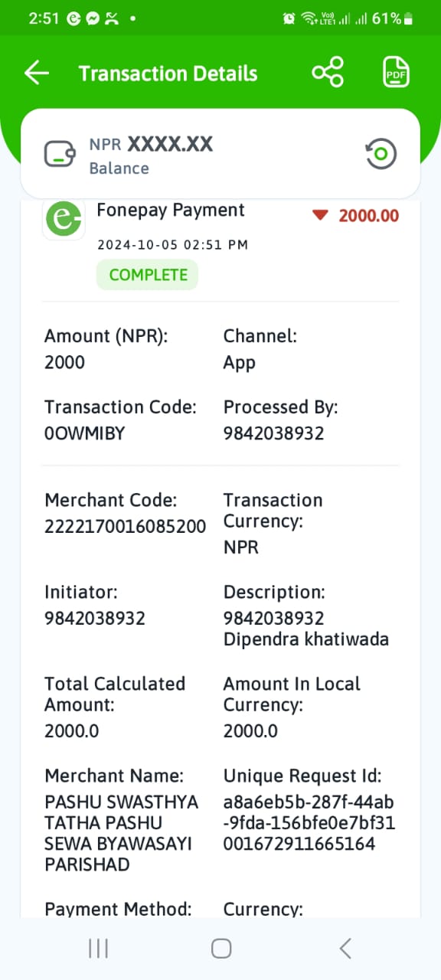The height and width of the screenshot is (980, 441).
Task: Tap the Transaction Details title
Action: pos(168,73)
